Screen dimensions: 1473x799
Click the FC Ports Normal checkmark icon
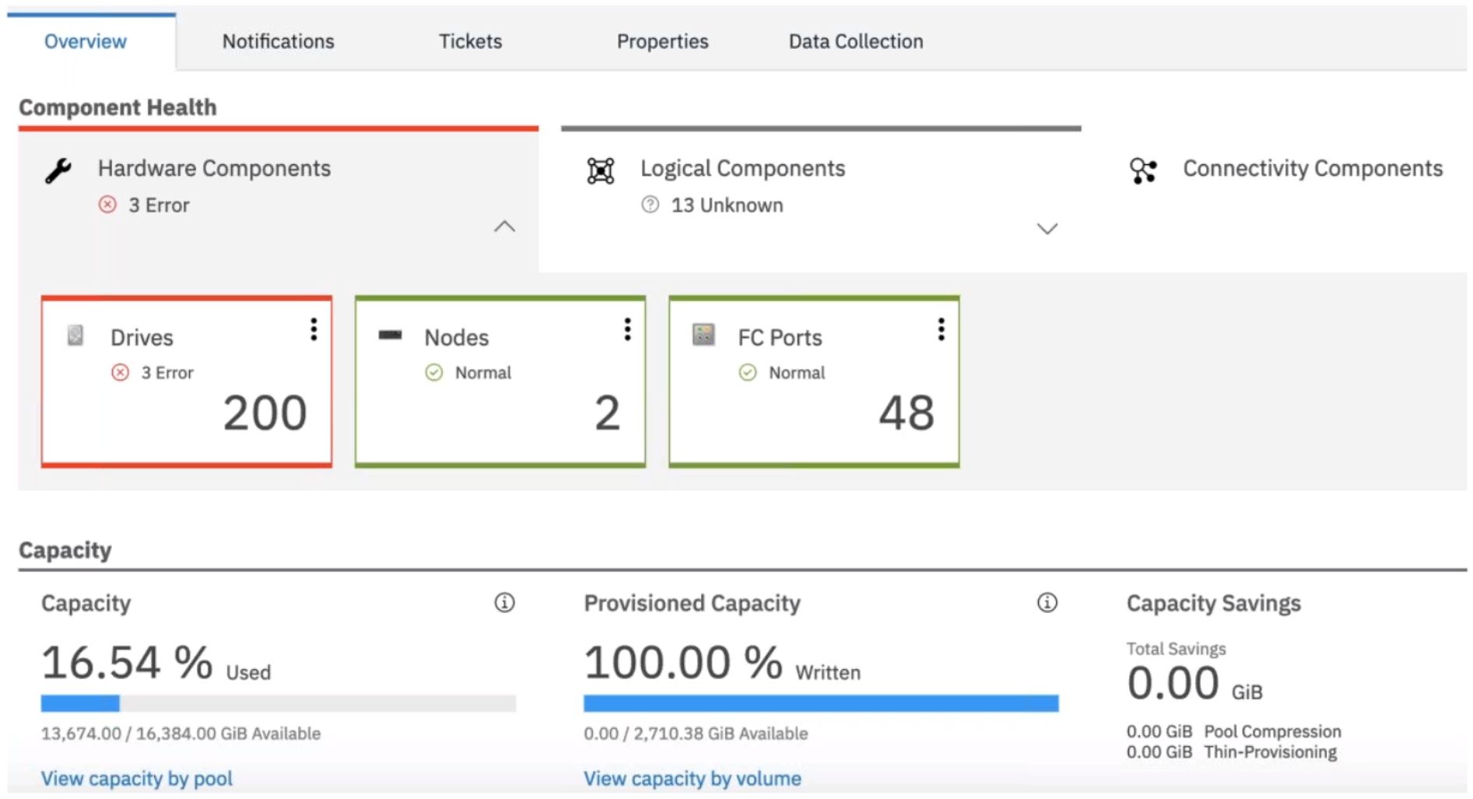(x=748, y=373)
